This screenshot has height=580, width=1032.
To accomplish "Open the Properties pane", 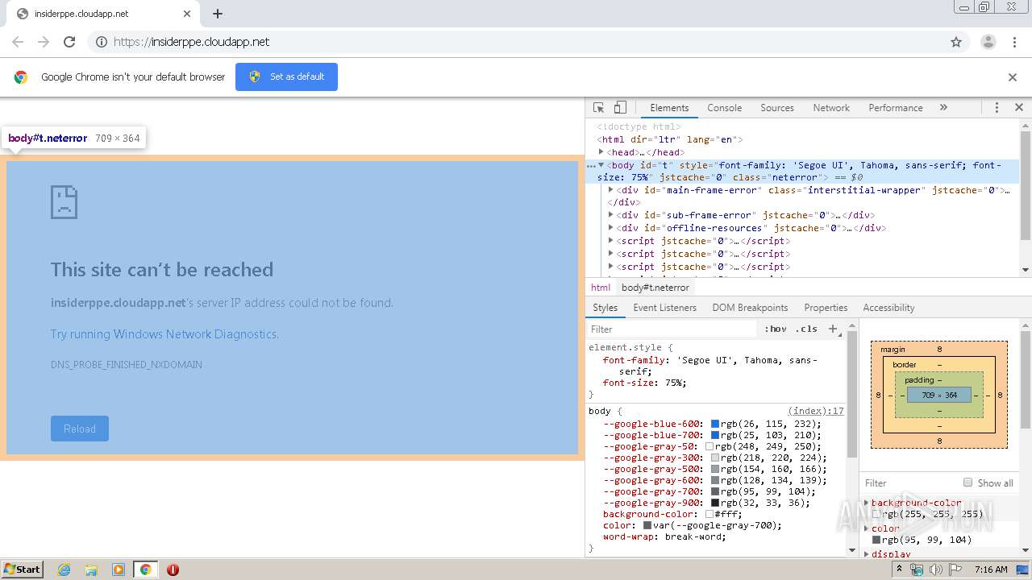I will pyautogui.click(x=826, y=308).
